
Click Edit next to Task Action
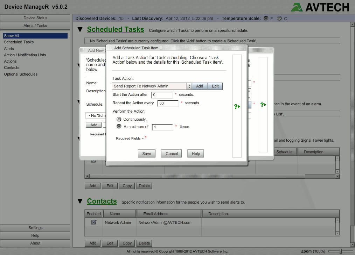[215, 86]
